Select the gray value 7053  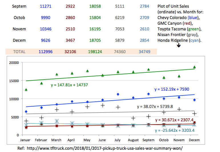(120, 29)
